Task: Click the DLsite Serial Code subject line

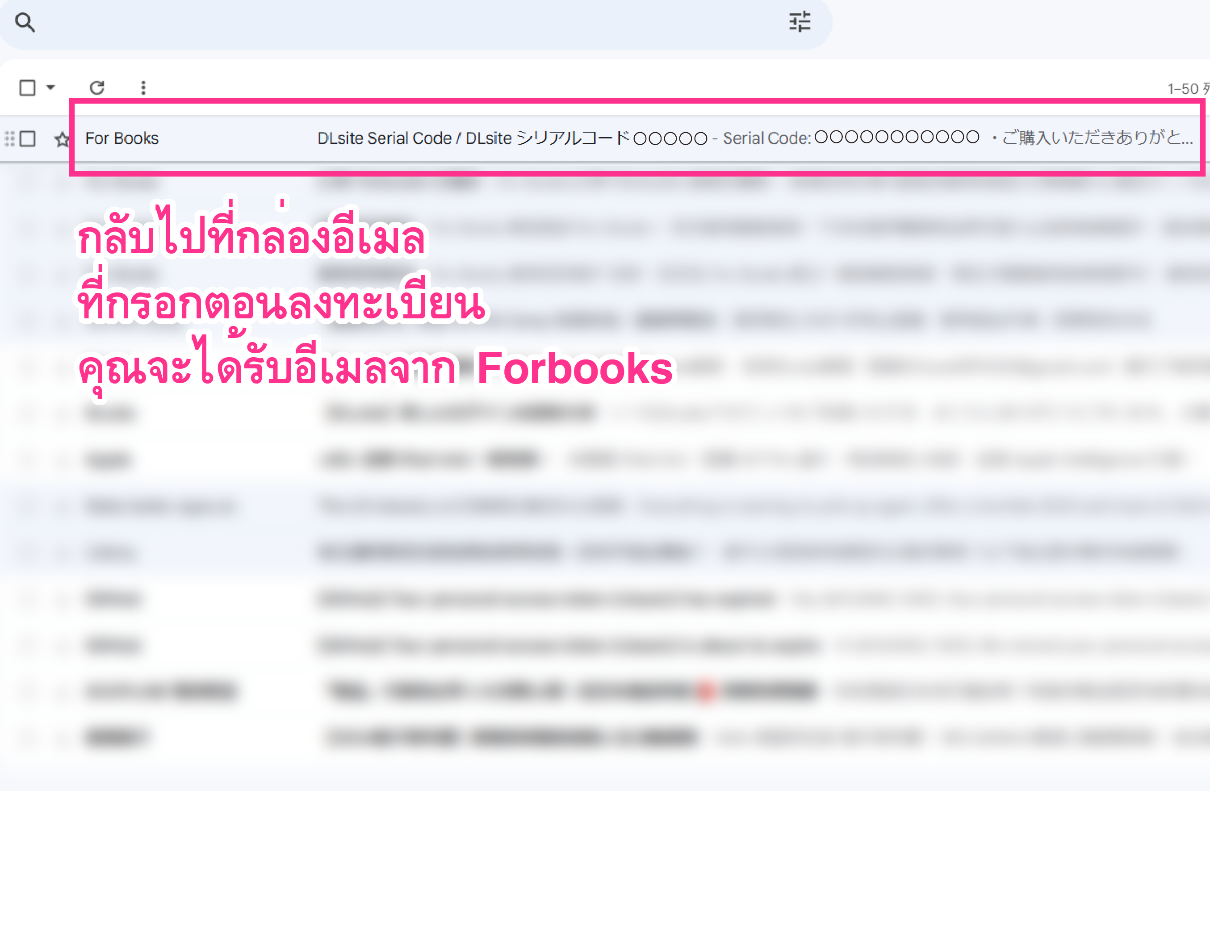Action: point(385,138)
